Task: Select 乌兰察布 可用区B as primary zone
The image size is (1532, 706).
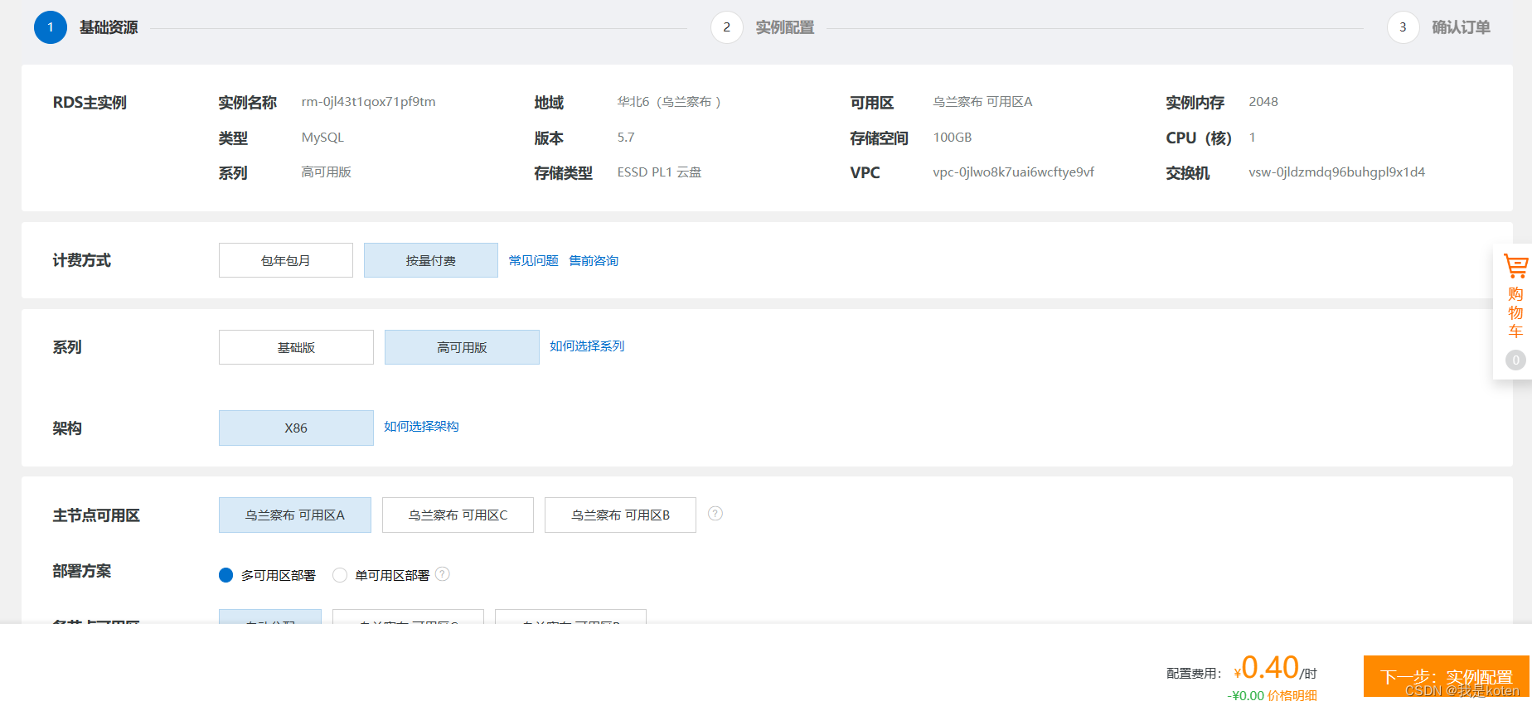Action: (x=620, y=515)
